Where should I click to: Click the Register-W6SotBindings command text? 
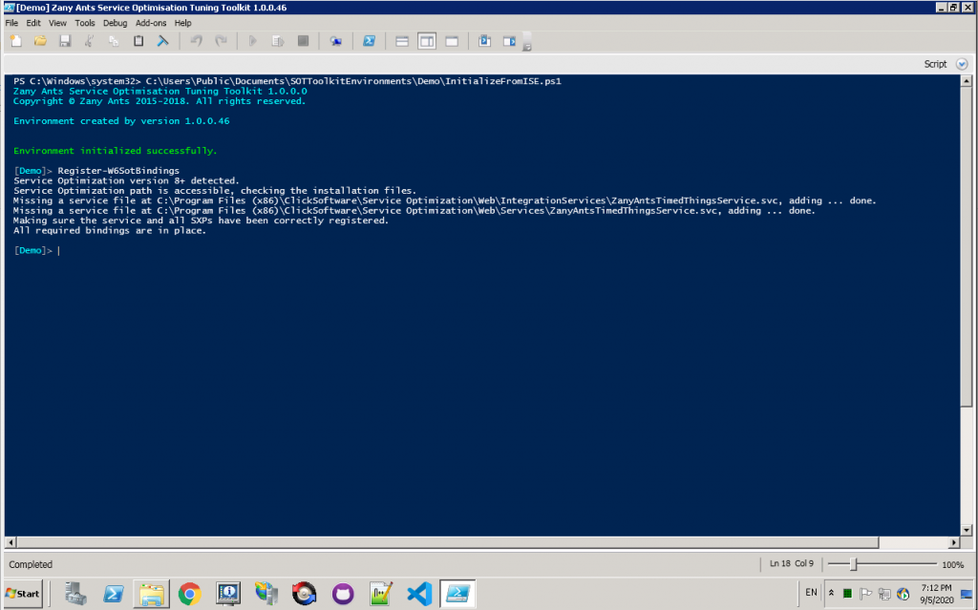click(118, 171)
